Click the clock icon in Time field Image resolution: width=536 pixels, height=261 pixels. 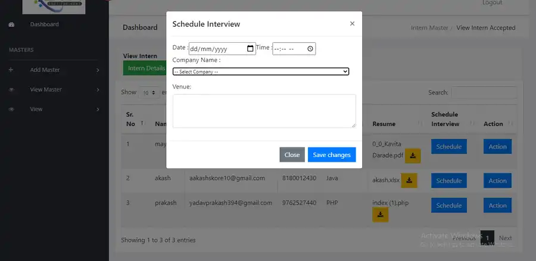pos(310,49)
